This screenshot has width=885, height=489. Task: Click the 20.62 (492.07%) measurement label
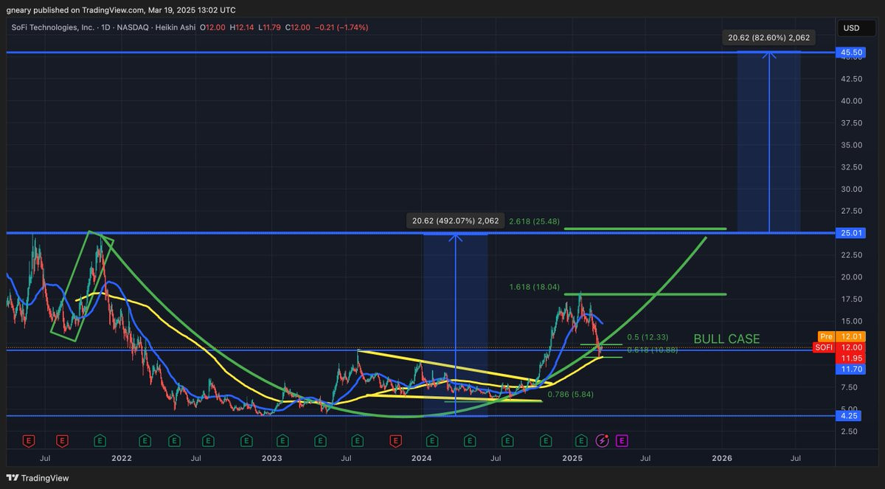click(456, 220)
